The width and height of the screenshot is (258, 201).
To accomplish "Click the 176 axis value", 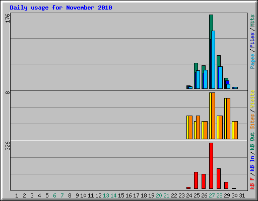I will (x=8, y=19).
